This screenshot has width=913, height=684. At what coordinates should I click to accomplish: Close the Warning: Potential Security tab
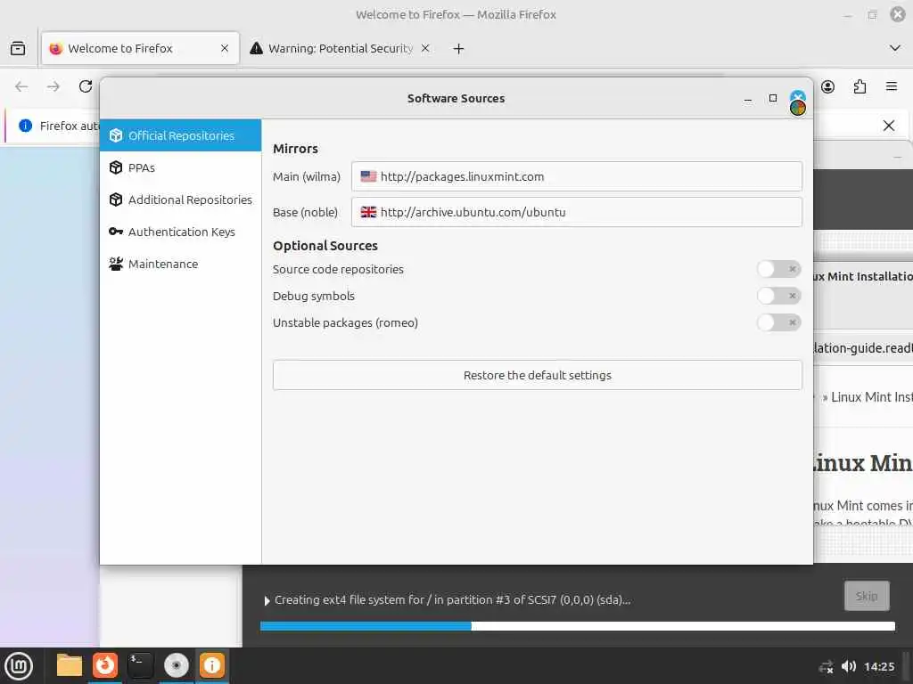coord(425,48)
